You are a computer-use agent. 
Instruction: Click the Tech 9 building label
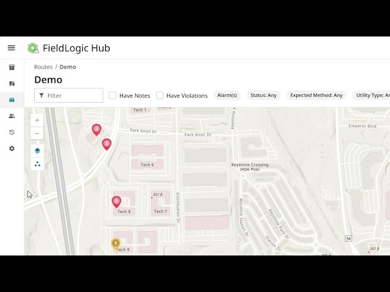(x=123, y=249)
